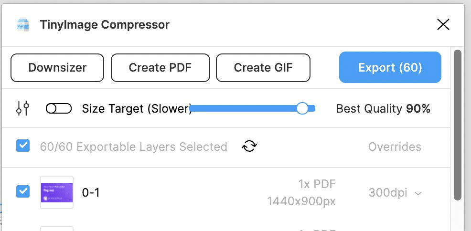Click the 1x PDF format text
The height and width of the screenshot is (231, 471).
click(x=317, y=184)
